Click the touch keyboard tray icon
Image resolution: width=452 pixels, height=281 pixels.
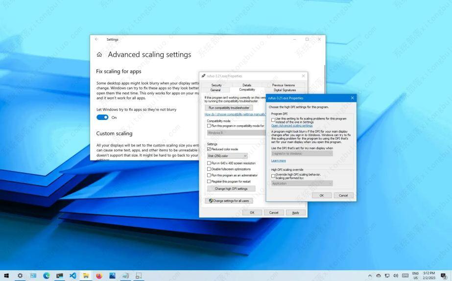tap(405, 276)
